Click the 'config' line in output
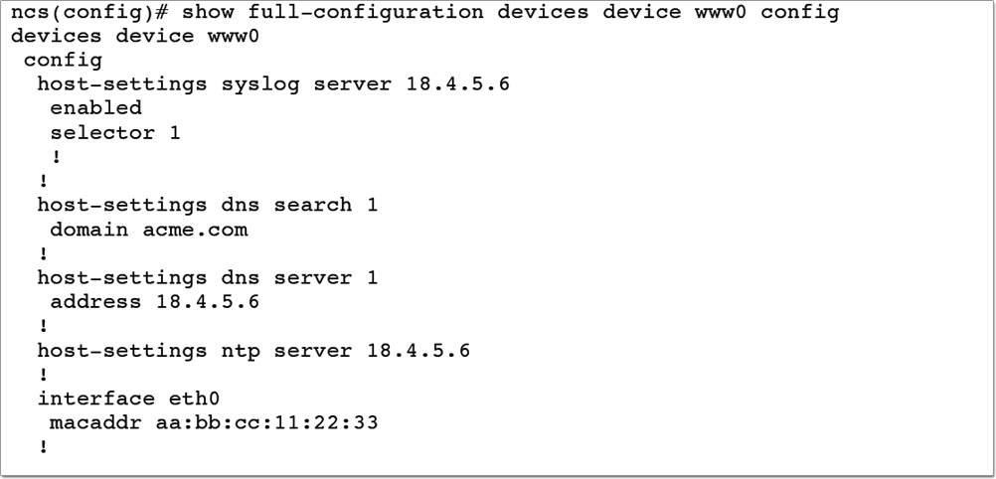The image size is (996, 479). tap(63, 61)
